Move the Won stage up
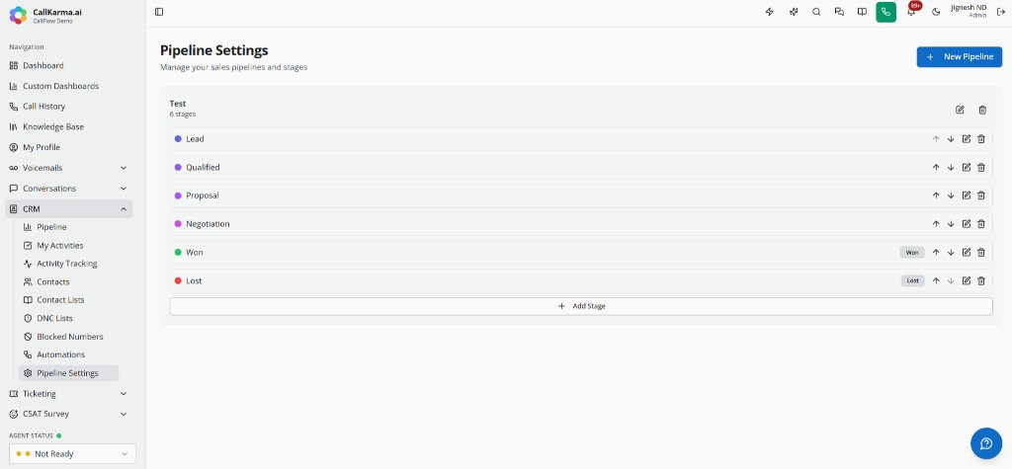 point(936,252)
